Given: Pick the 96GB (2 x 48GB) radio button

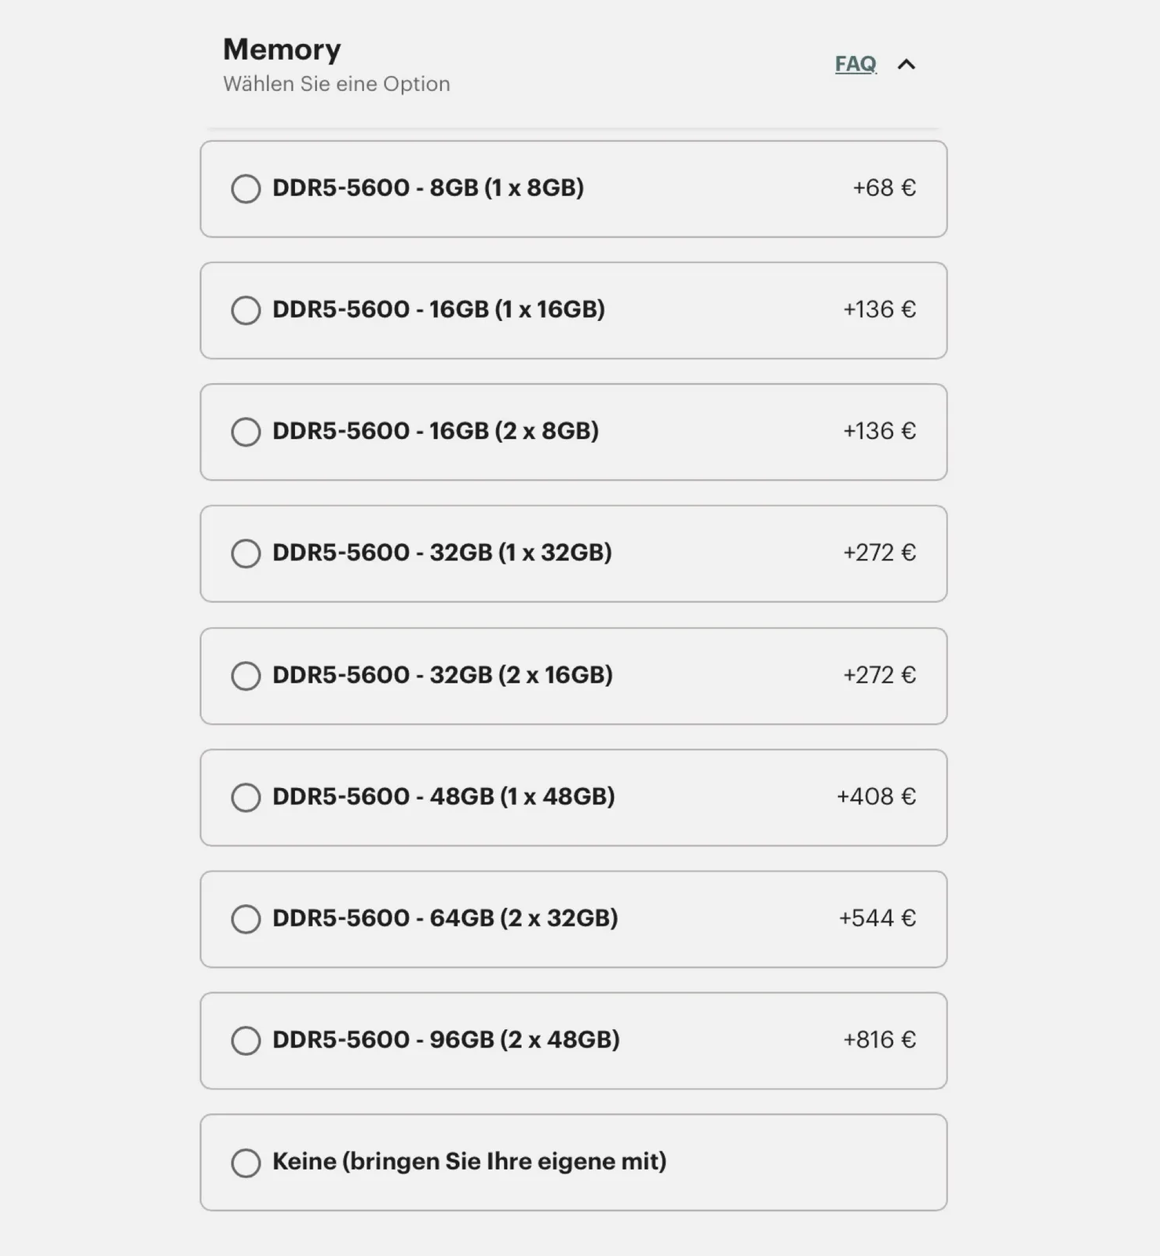Looking at the screenshot, I should [x=246, y=1040].
